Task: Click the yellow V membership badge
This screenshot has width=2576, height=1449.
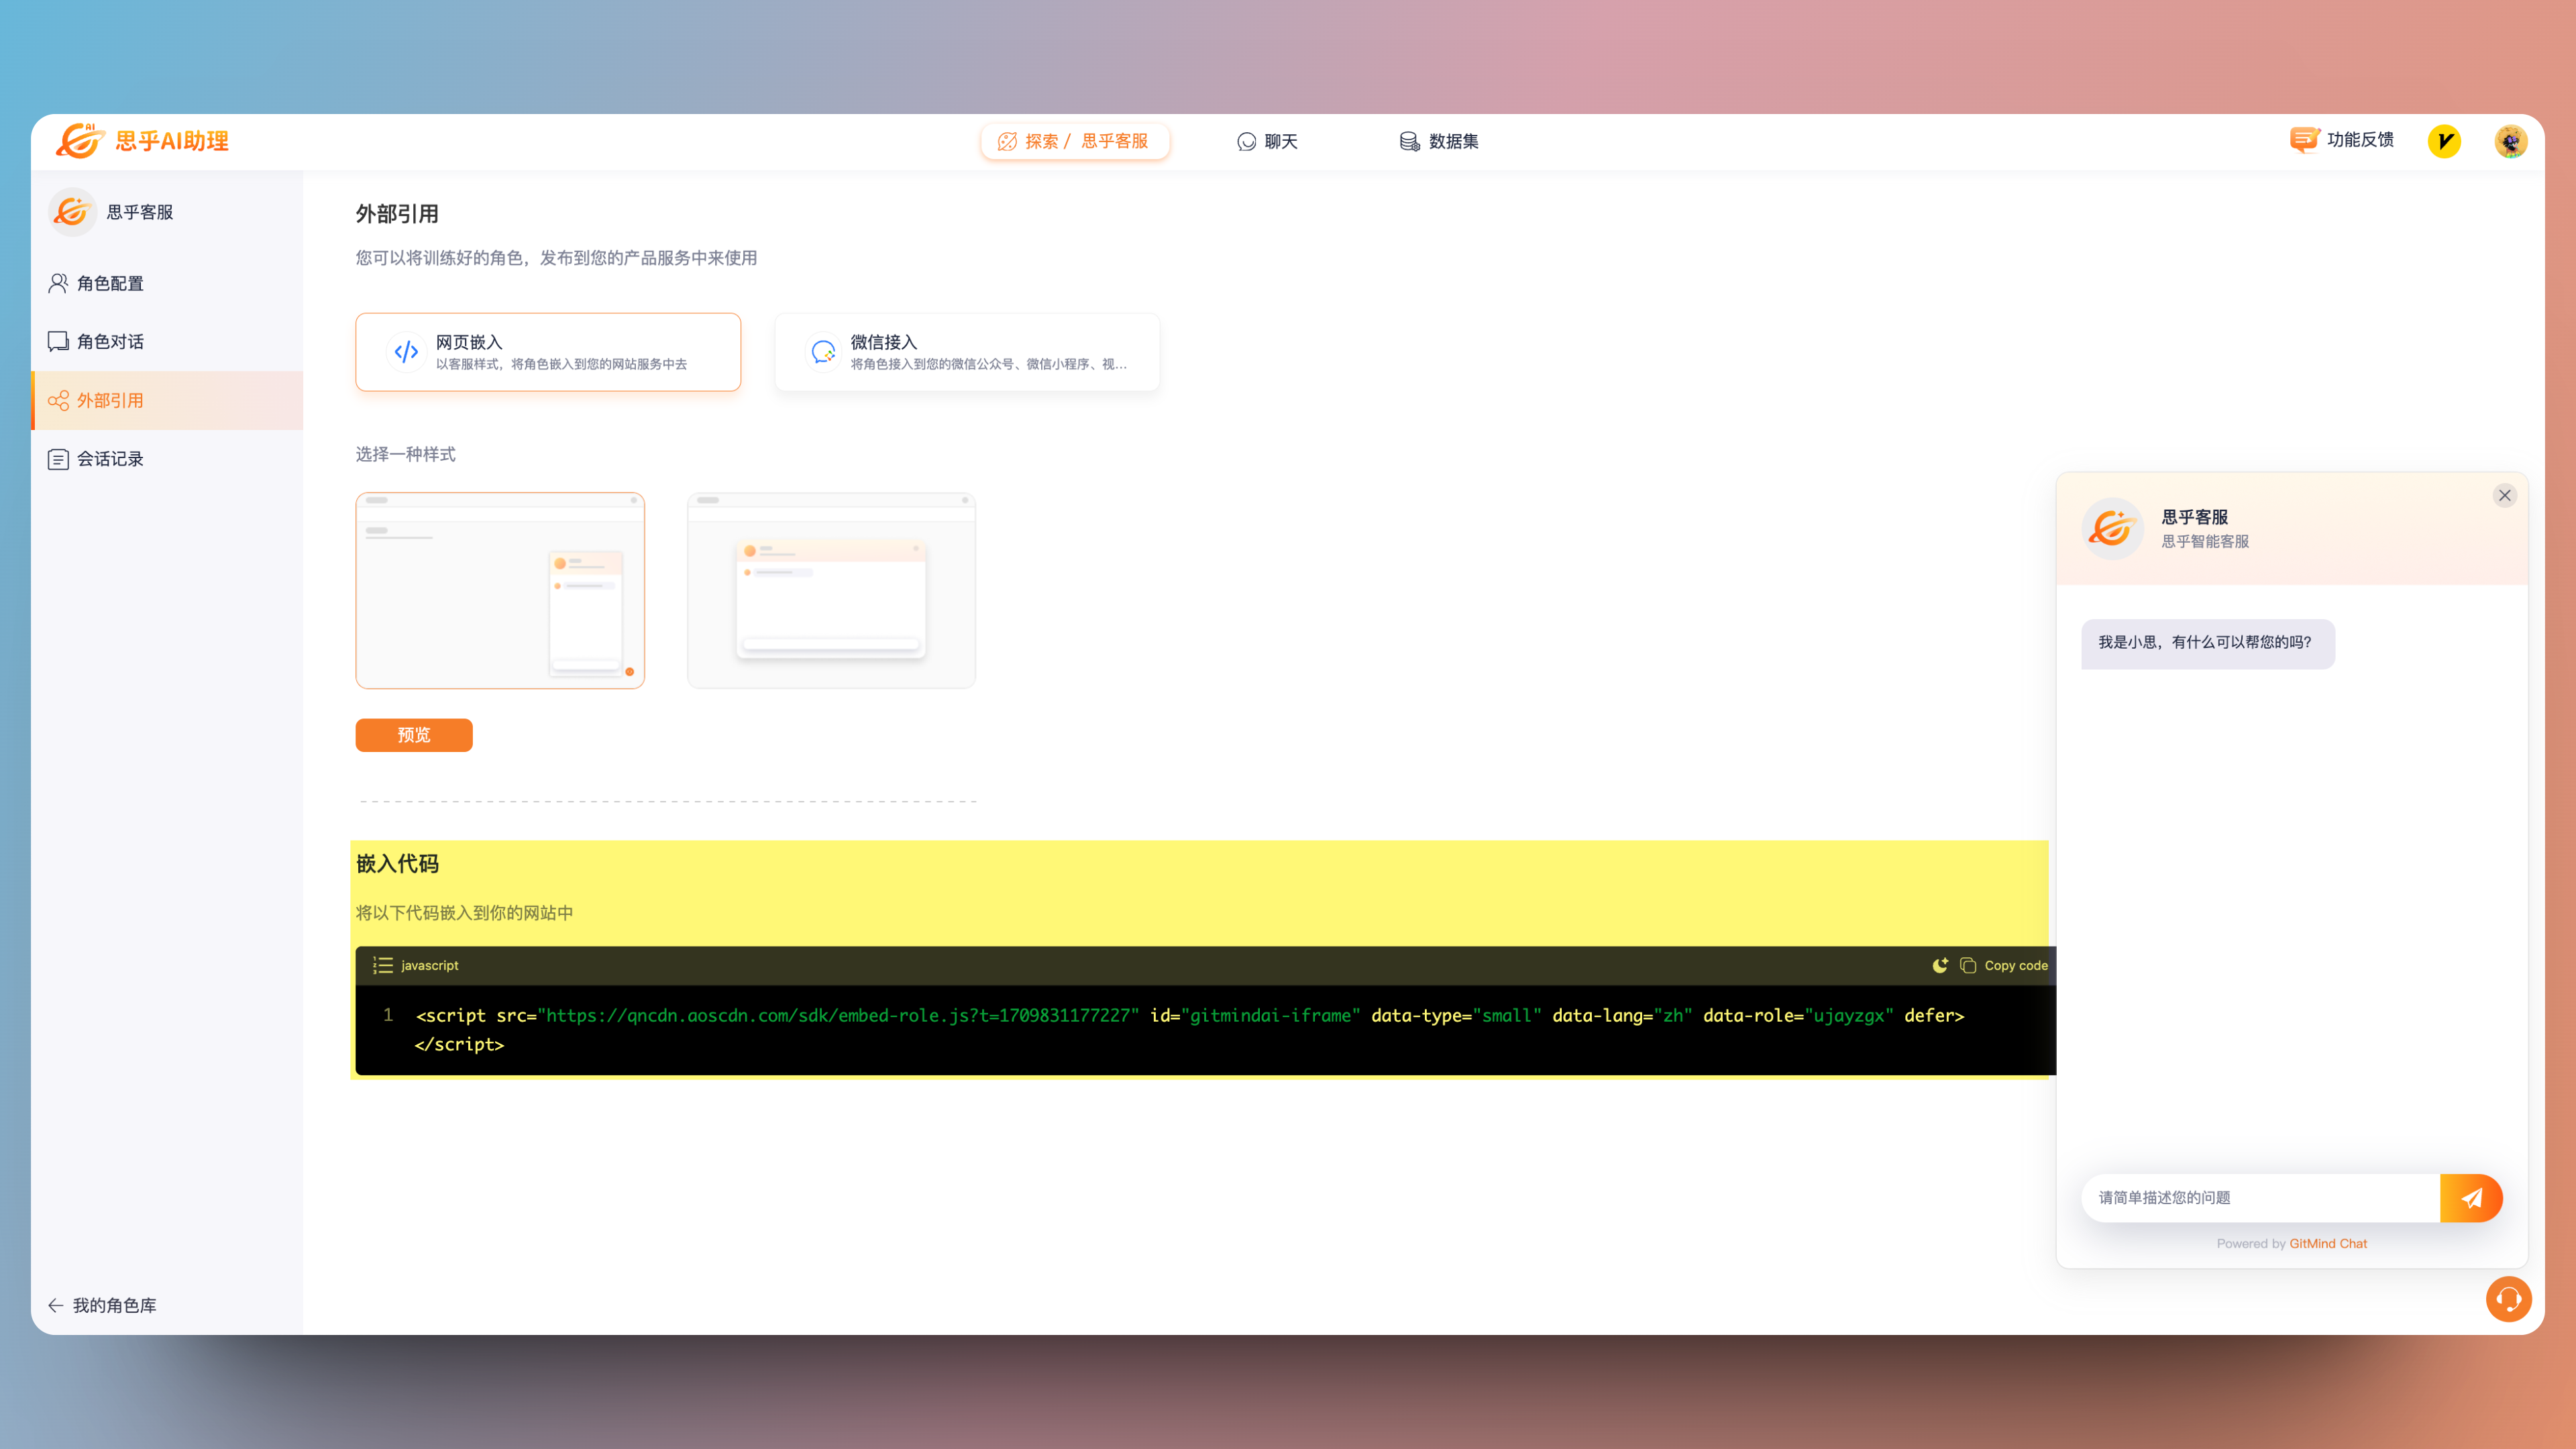Action: tap(2444, 141)
